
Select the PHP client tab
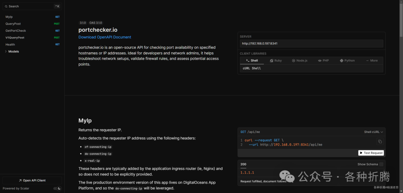[323, 60]
